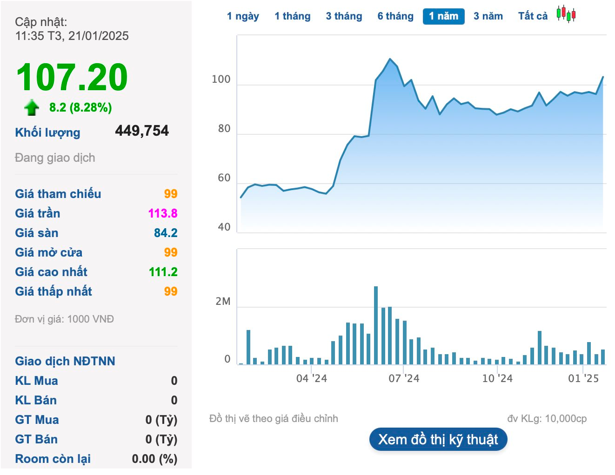Select the 3 tháng time range
The width and height of the screenshot is (615, 475).
tap(344, 16)
